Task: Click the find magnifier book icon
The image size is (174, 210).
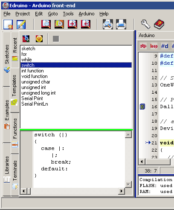Action: 46,24
